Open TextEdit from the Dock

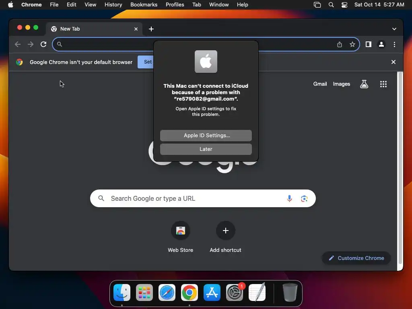[257, 292]
